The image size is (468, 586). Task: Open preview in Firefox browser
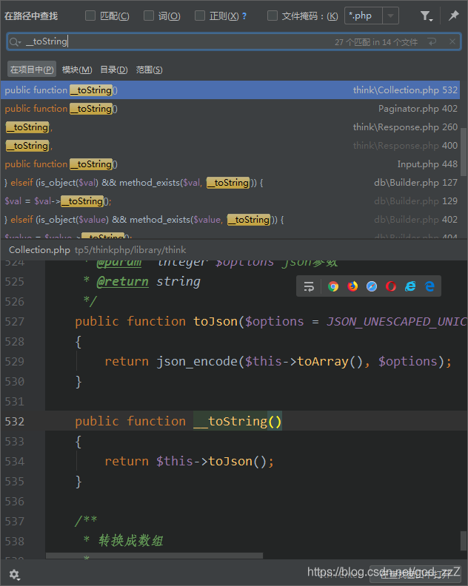click(x=352, y=286)
